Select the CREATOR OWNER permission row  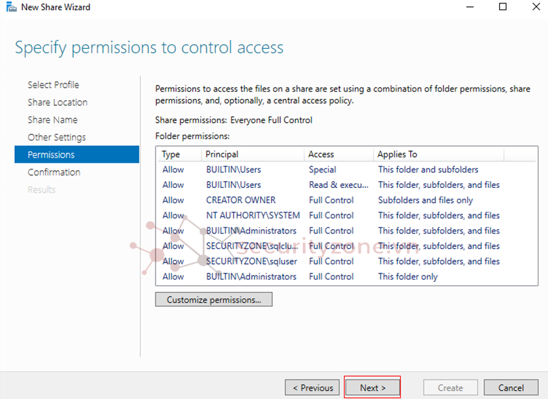coord(241,200)
